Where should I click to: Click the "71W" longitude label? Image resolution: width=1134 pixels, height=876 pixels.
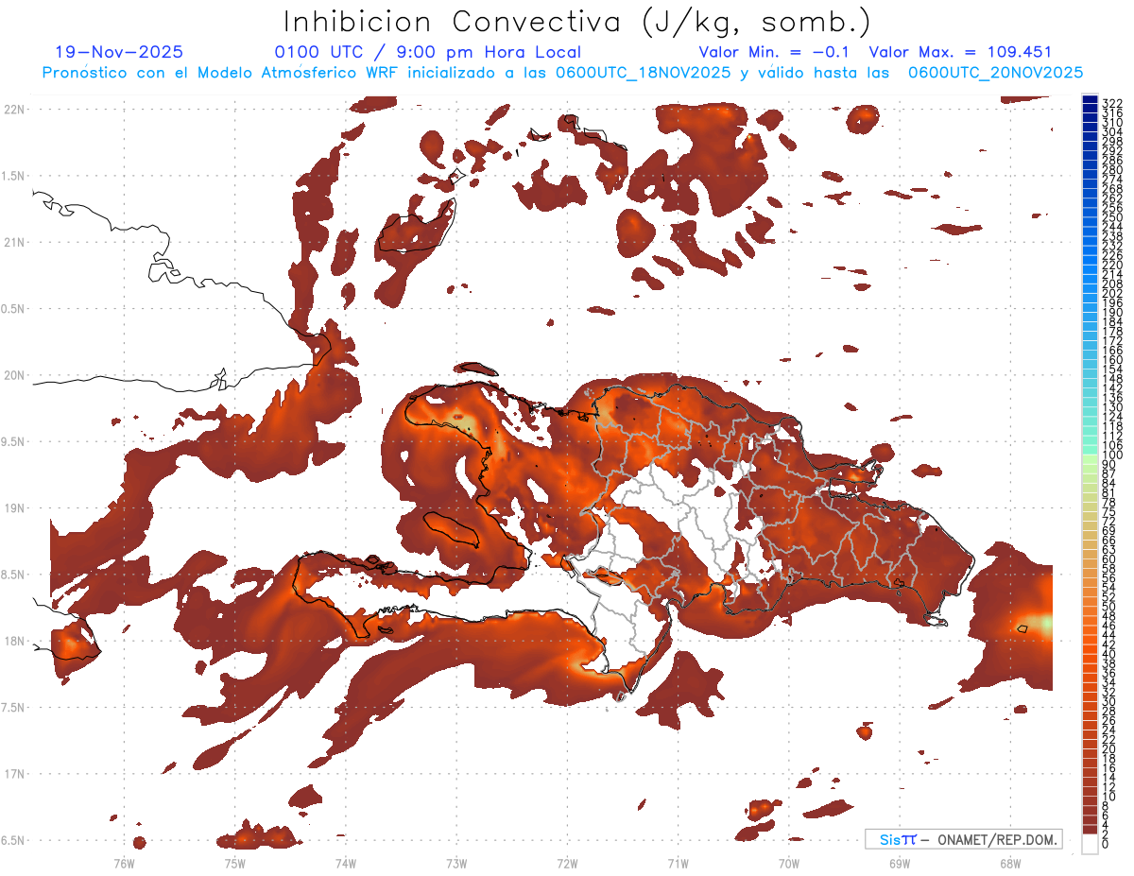point(678,863)
